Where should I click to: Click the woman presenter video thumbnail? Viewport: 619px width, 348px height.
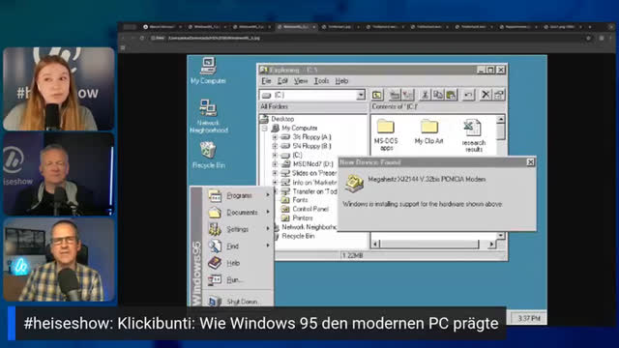coord(59,89)
